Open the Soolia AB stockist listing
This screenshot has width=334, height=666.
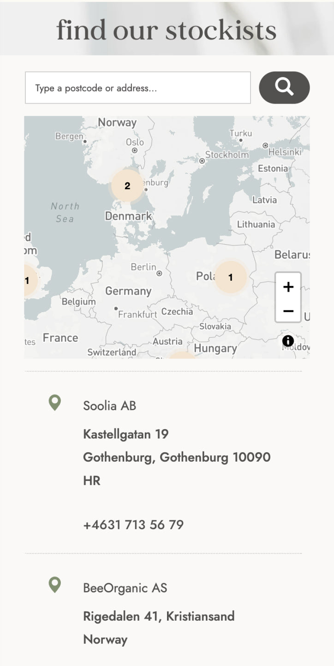coord(110,406)
